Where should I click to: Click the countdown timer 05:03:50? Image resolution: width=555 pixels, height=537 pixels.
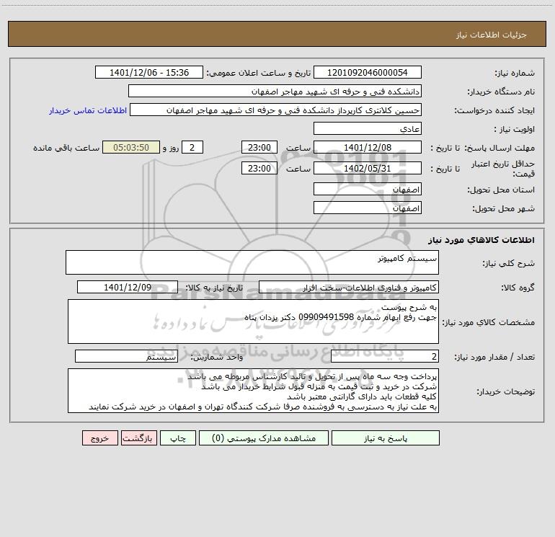tap(131, 147)
